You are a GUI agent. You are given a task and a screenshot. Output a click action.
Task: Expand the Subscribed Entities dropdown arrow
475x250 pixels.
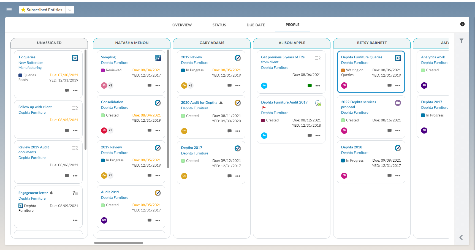pyautogui.click(x=70, y=10)
